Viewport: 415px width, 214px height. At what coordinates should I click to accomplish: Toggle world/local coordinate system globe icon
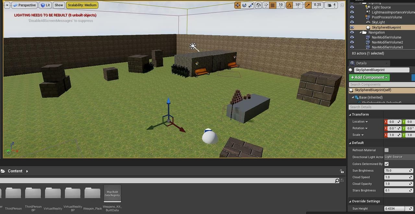[x=258, y=5]
